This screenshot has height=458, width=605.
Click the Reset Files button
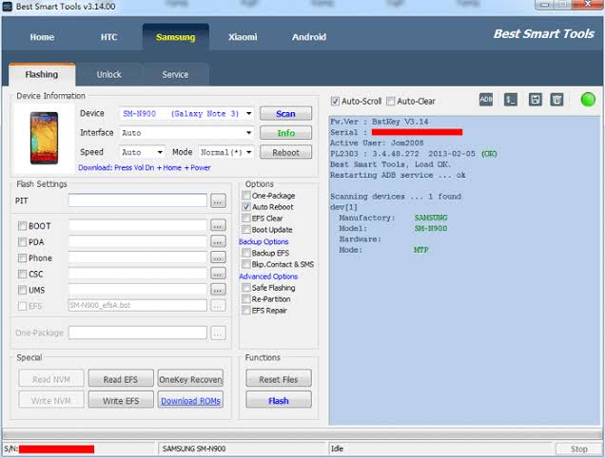(279, 378)
